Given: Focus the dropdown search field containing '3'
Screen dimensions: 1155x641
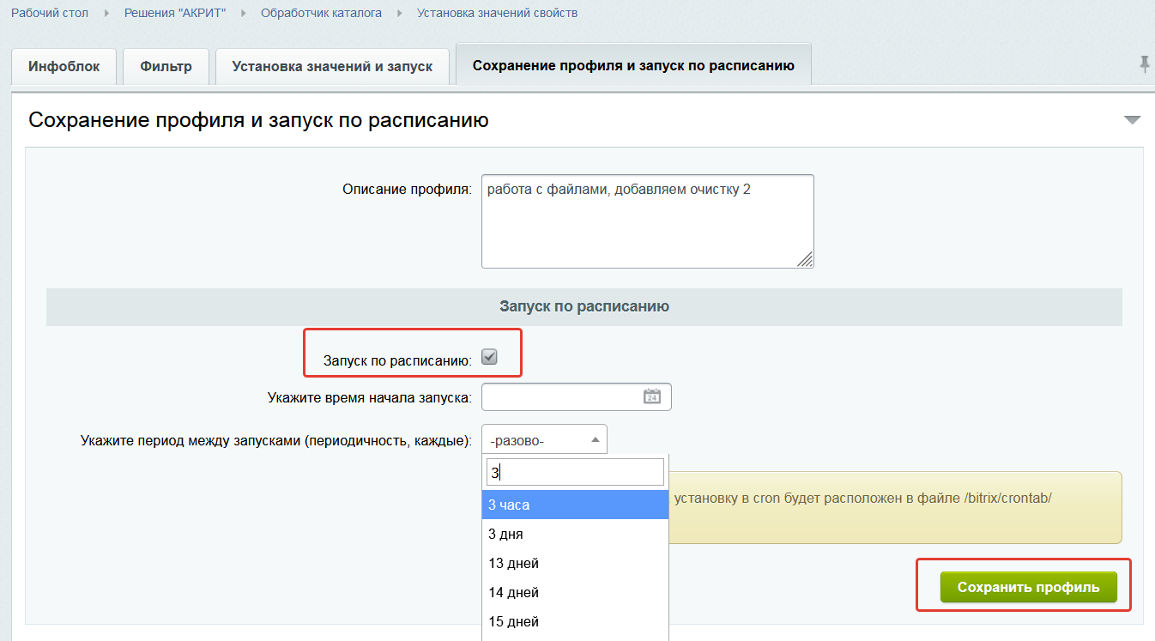Looking at the screenshot, I should [x=575, y=472].
